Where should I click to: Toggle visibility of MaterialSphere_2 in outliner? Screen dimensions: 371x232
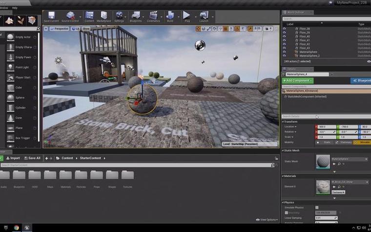tap(284, 56)
